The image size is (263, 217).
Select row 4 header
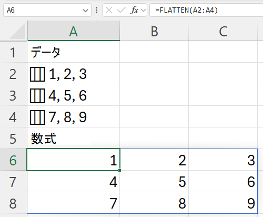pyautogui.click(x=13, y=117)
